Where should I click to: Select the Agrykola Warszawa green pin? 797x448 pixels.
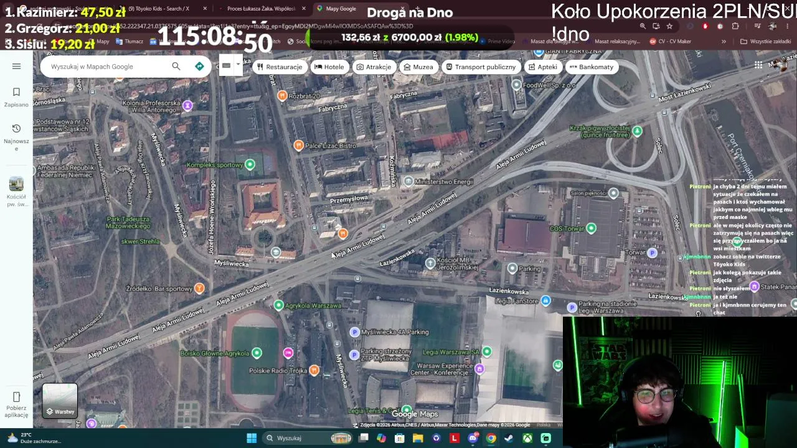tap(278, 305)
